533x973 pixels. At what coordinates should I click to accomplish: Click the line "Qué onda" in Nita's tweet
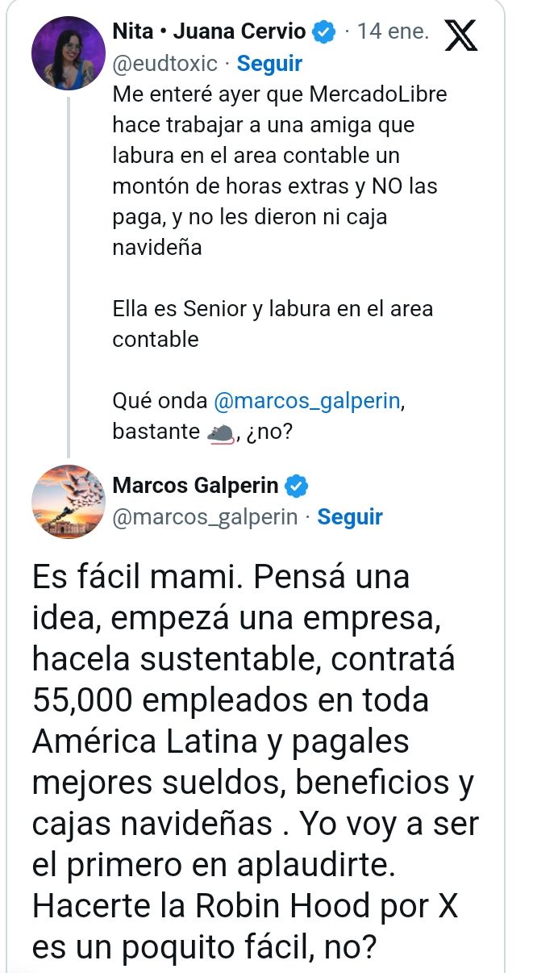[162, 401]
